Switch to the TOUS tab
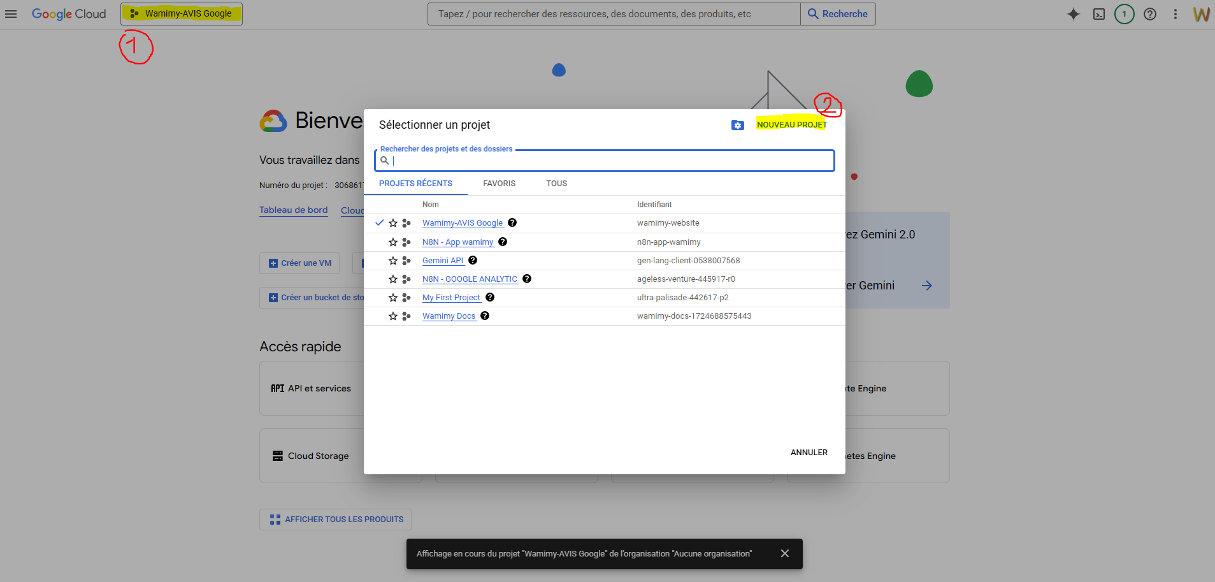The height and width of the screenshot is (582, 1215). (557, 184)
